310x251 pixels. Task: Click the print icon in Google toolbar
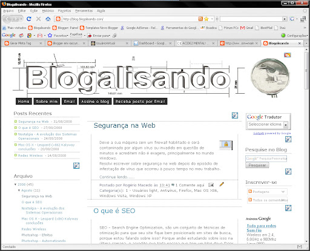coord(114,36)
